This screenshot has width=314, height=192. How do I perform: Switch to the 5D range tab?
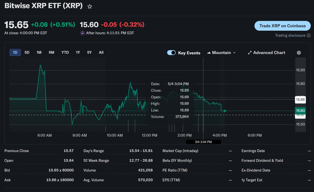(x=27, y=53)
